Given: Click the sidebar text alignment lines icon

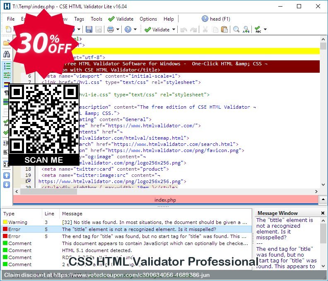Looking at the screenshot, I should pos(6,152).
